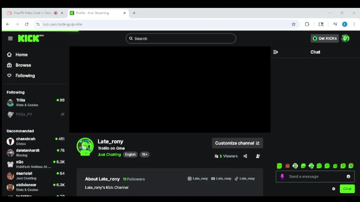Click the Search field
Image resolution: width=360 pixels, height=202 pixels.
click(x=181, y=38)
